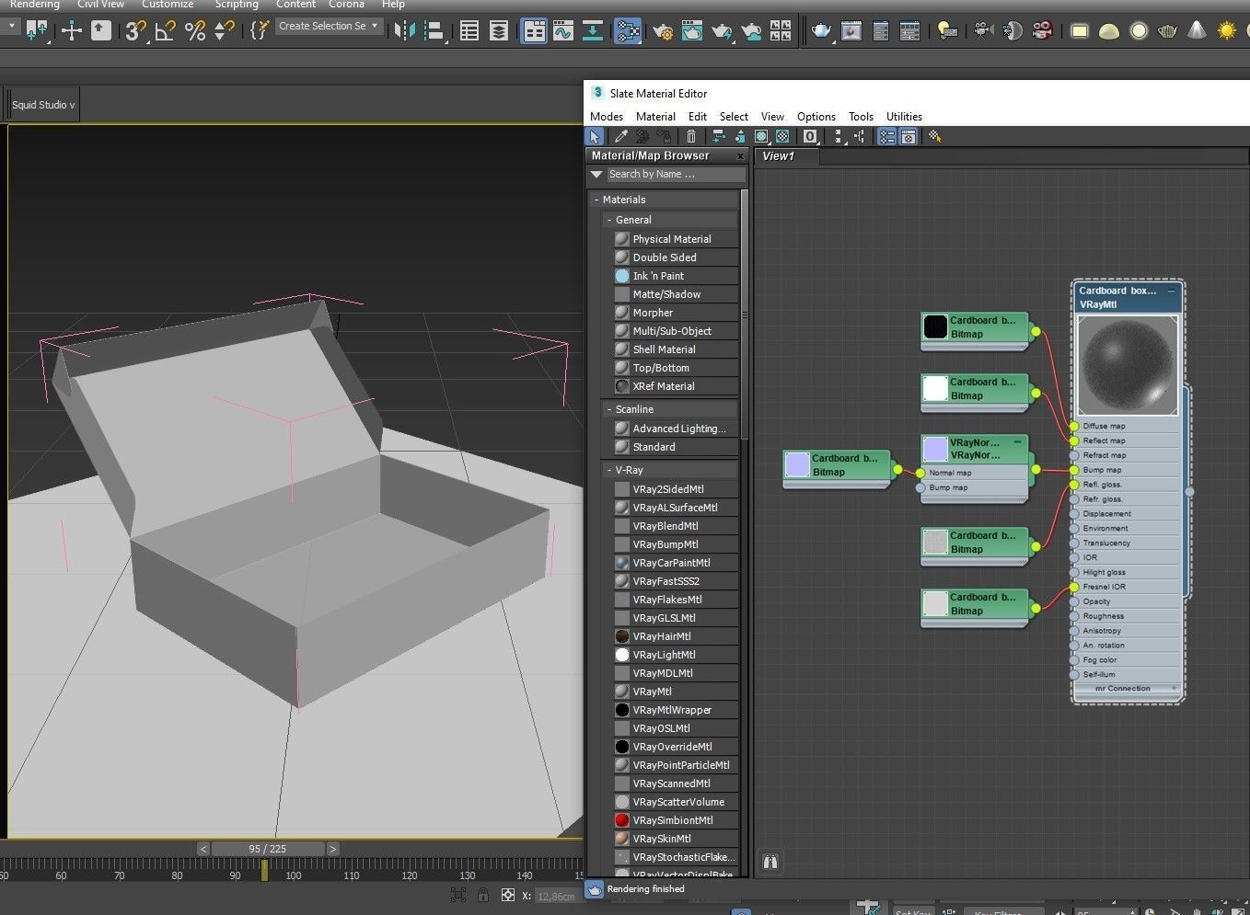Image resolution: width=1250 pixels, height=915 pixels.
Task: Toggle Scene Explorer icon
Action: pyautogui.click(x=469, y=30)
